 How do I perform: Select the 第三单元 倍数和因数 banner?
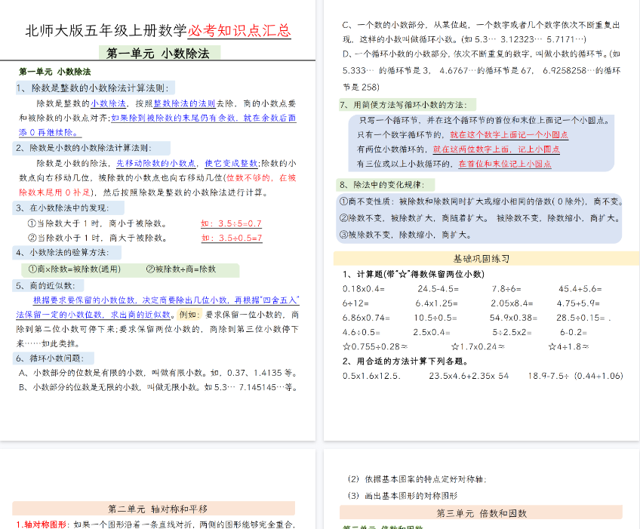click(481, 513)
